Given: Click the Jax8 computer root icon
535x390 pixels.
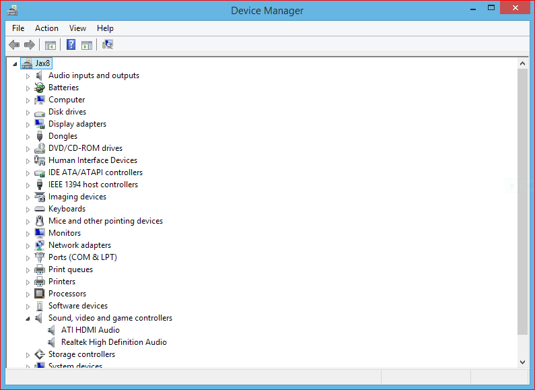Looking at the screenshot, I should [x=27, y=63].
